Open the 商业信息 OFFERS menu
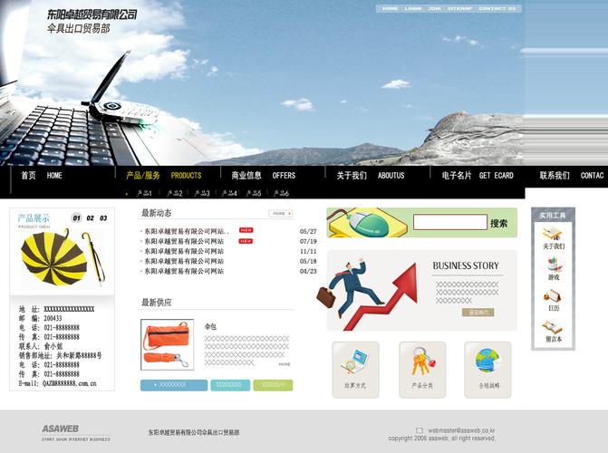 (264, 175)
